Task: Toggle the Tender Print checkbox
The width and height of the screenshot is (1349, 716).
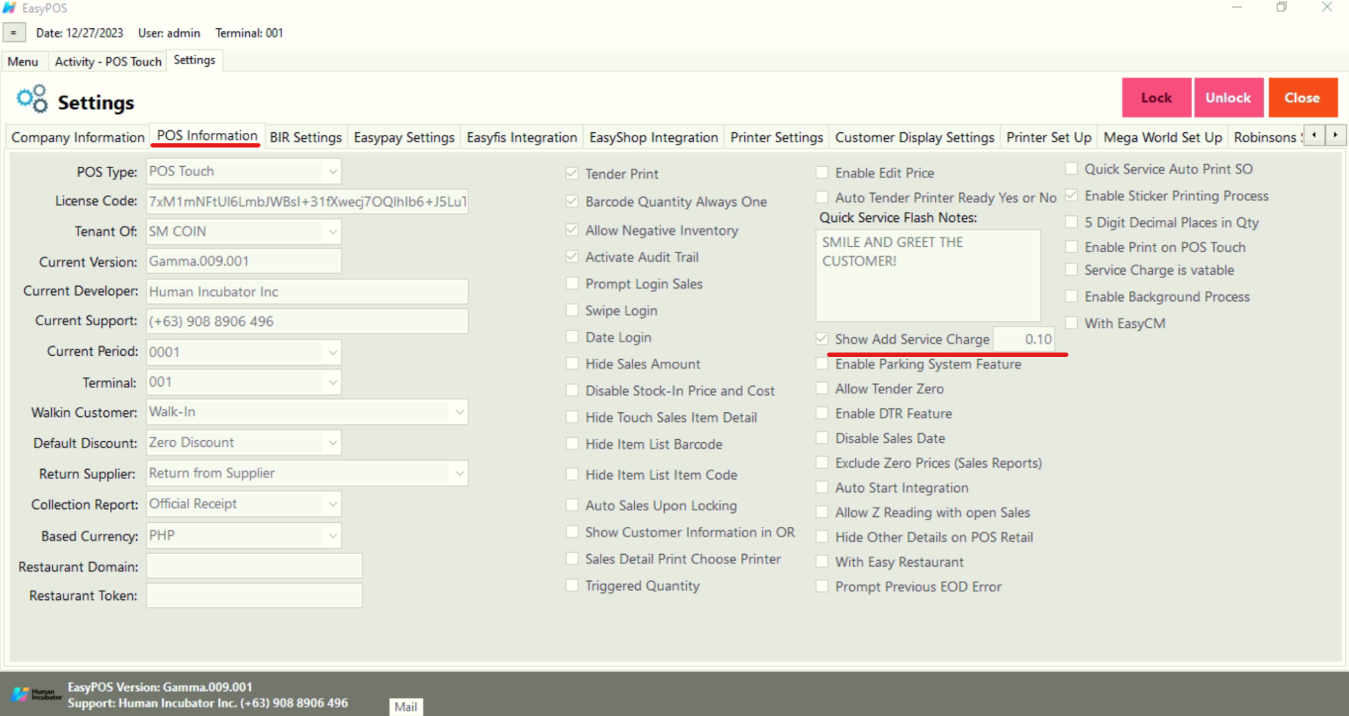Action: click(572, 173)
